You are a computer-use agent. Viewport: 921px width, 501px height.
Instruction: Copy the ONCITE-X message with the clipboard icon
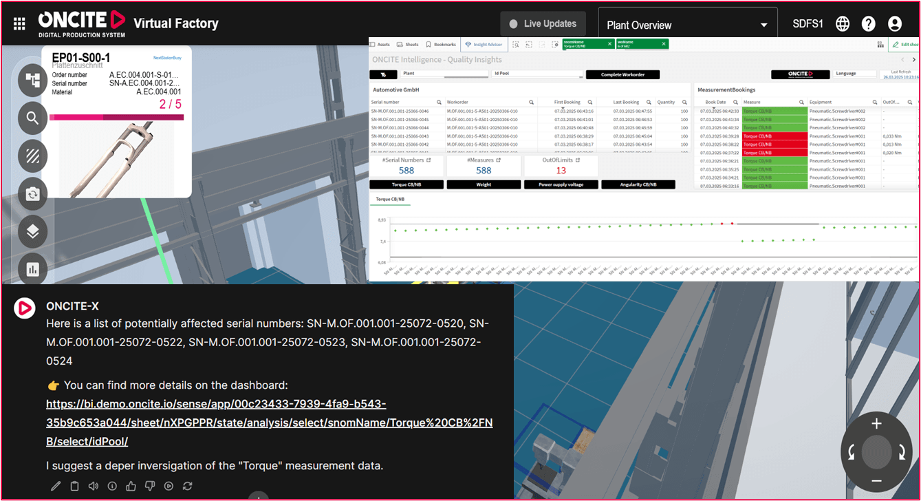point(75,487)
